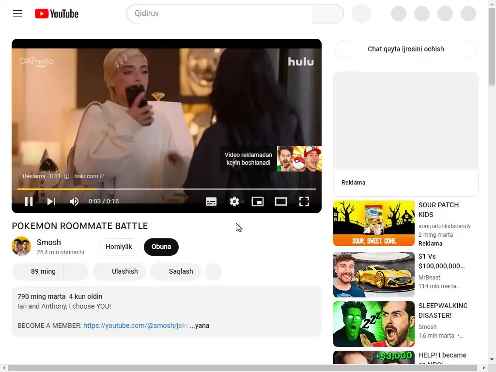
Task: Enter fullscreen mode
Action: pos(304,201)
